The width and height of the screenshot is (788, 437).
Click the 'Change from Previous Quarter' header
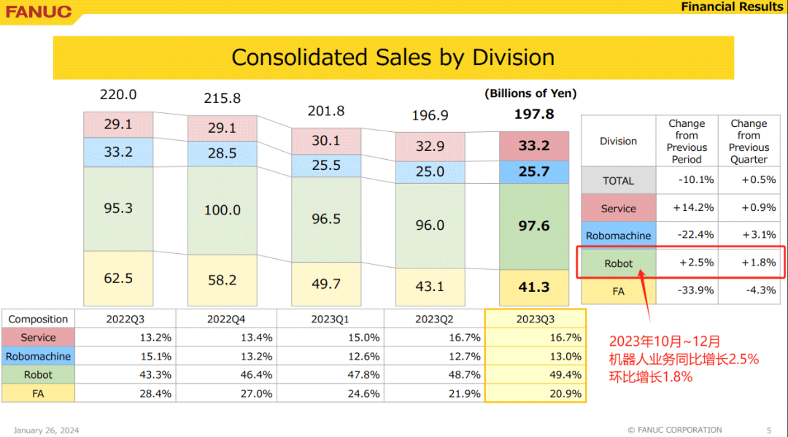point(749,141)
